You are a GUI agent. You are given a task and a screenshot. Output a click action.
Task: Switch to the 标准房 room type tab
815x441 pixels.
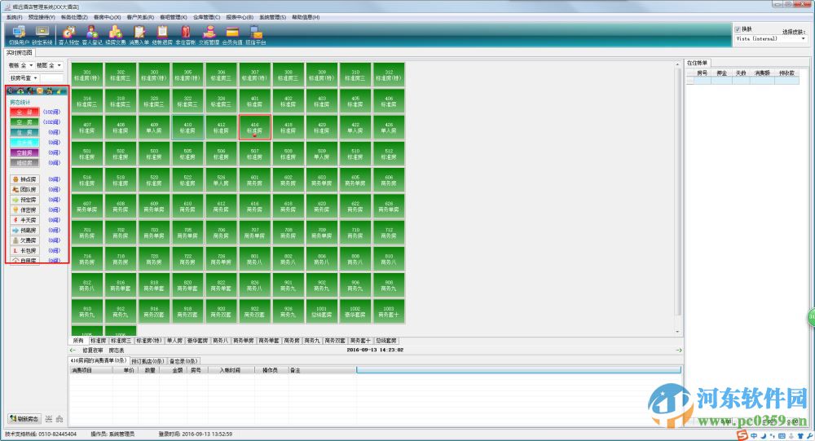(x=98, y=341)
